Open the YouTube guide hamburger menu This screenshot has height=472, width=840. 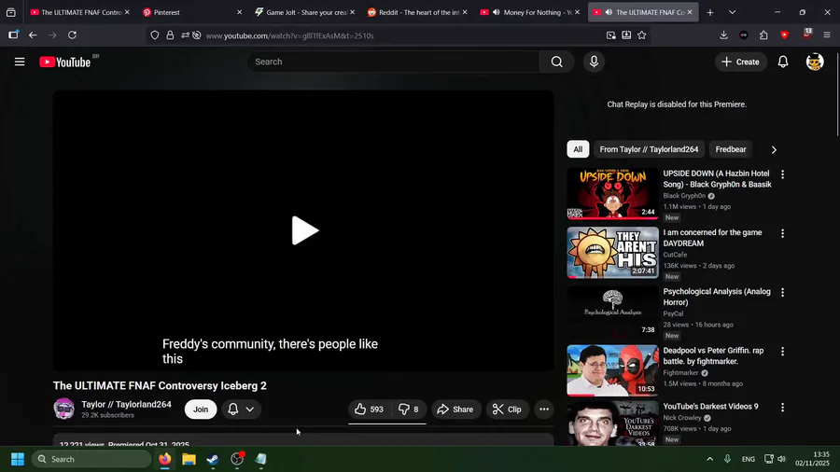click(20, 62)
